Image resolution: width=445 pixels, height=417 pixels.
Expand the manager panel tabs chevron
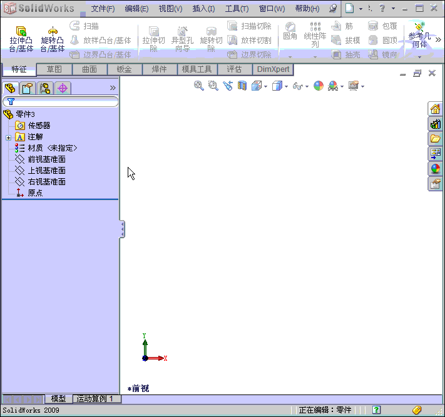(113, 88)
